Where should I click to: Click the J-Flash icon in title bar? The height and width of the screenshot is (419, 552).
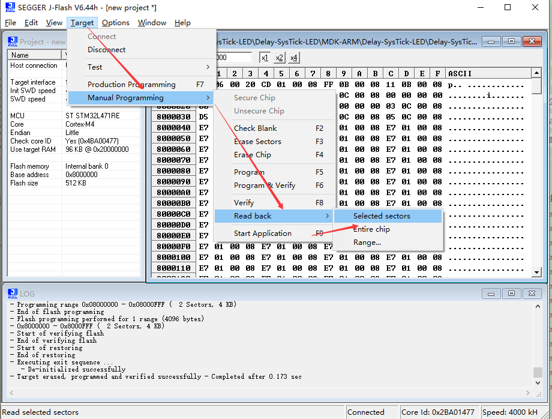point(10,7)
